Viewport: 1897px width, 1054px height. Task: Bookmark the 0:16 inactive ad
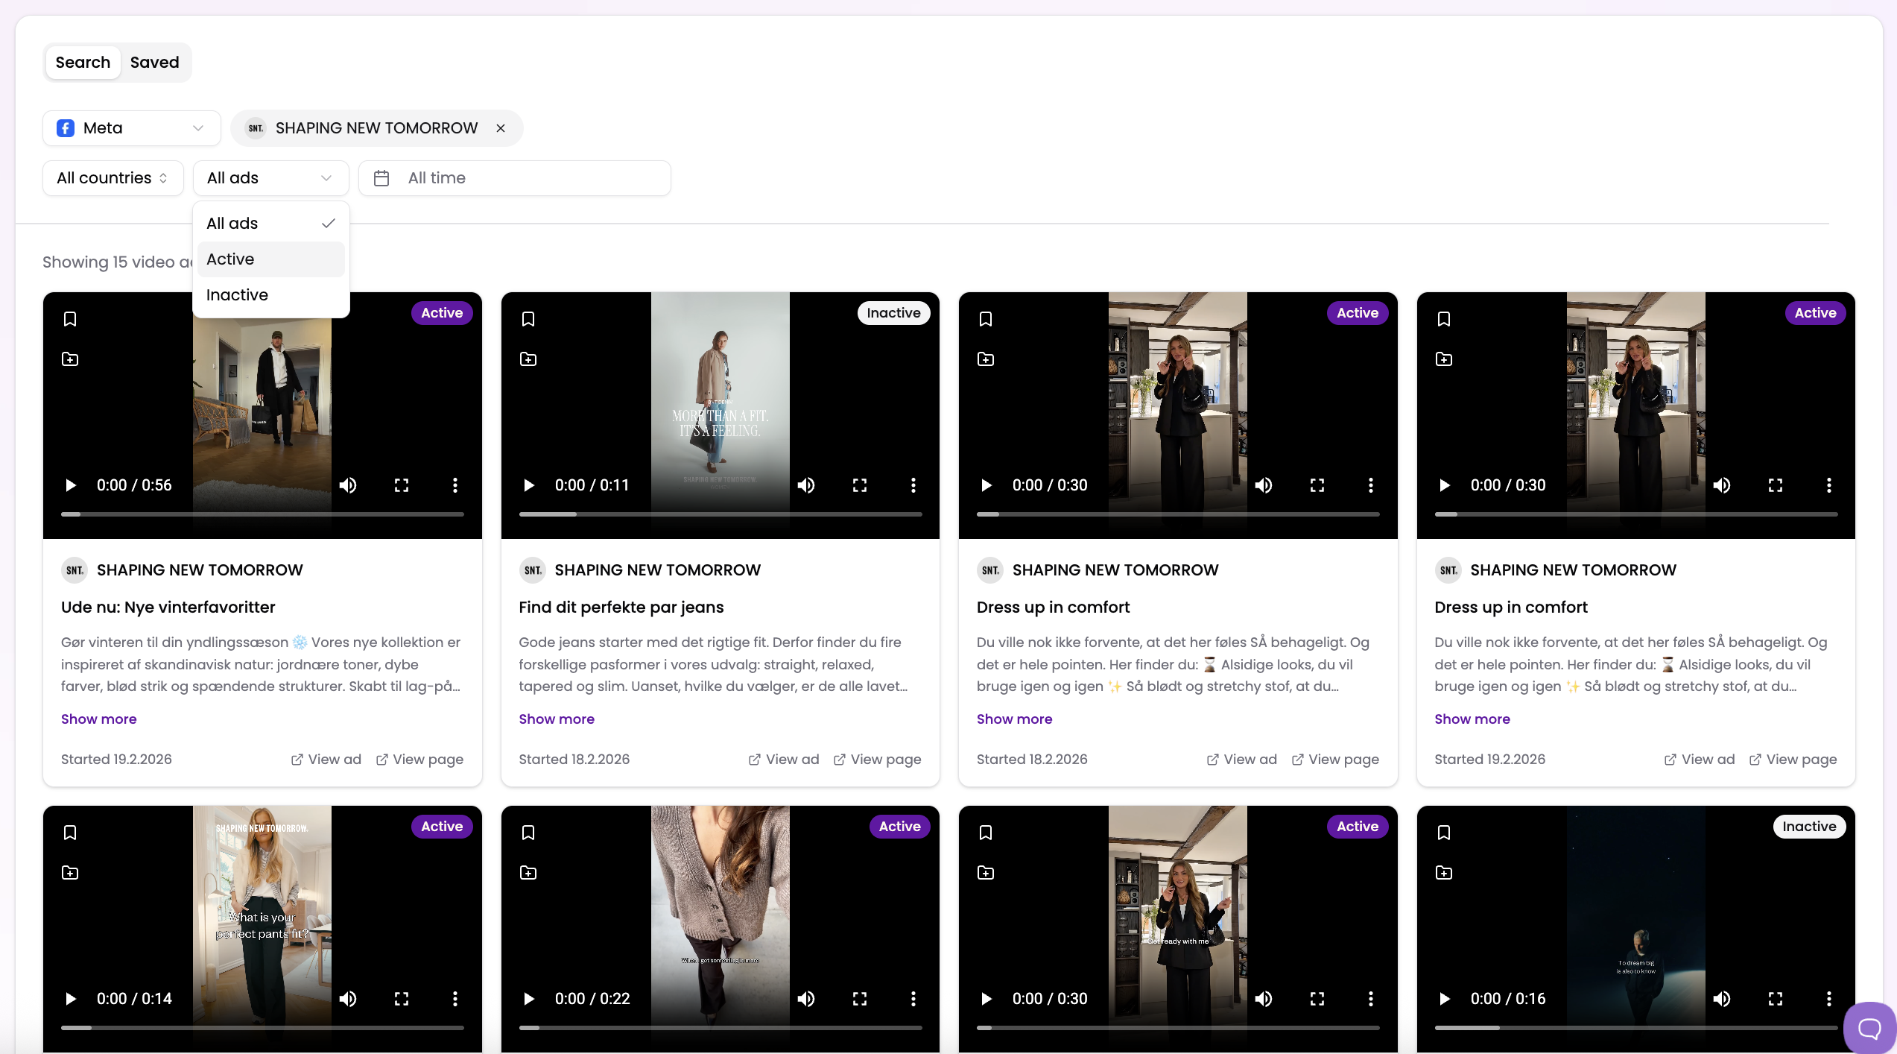point(1444,833)
